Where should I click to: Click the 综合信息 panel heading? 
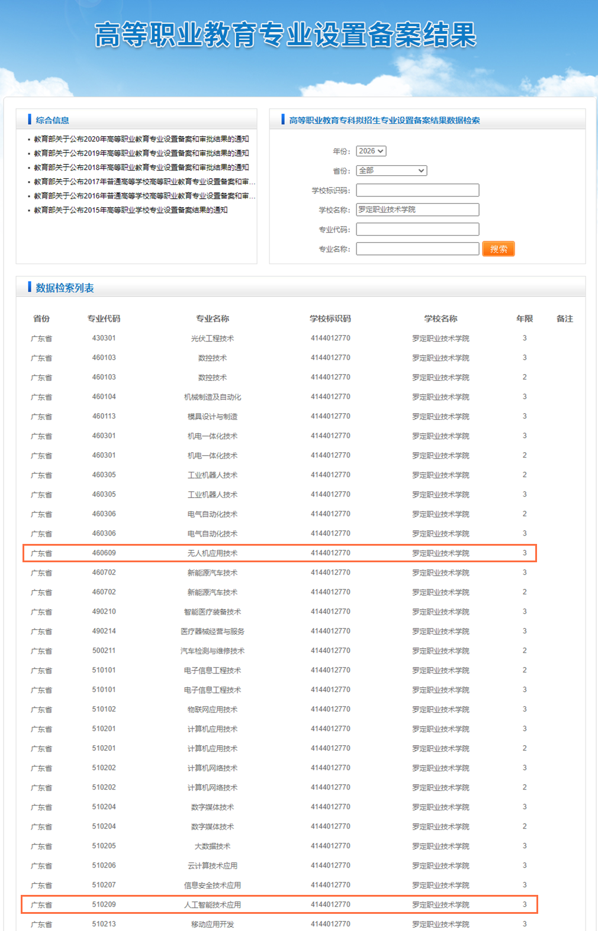coord(52,120)
